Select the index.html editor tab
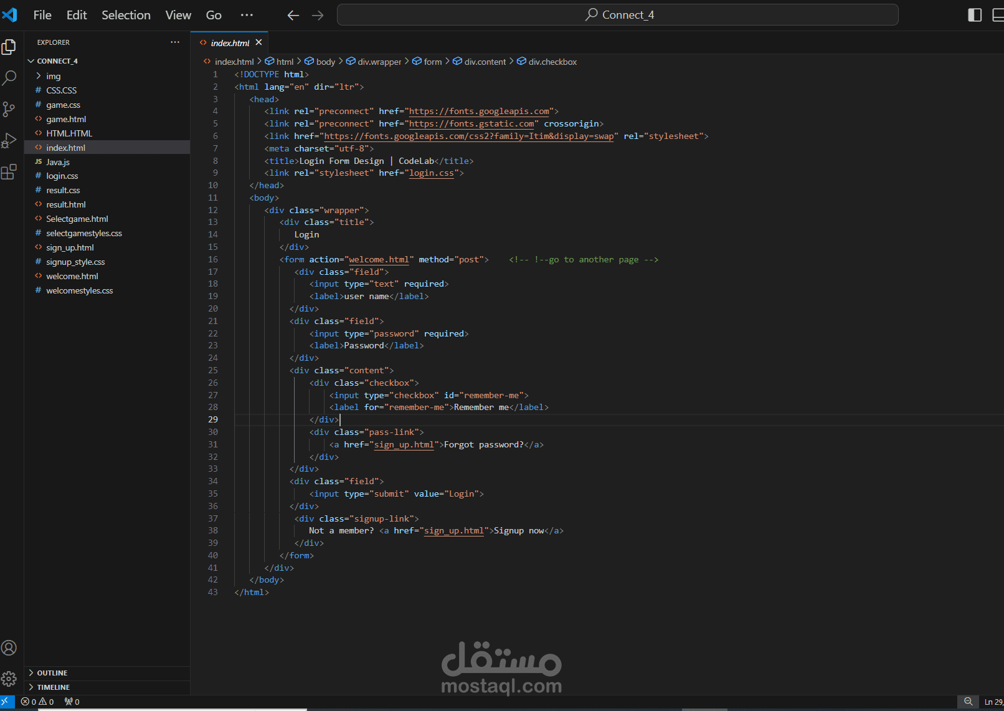The width and height of the screenshot is (1004, 711). coord(230,43)
